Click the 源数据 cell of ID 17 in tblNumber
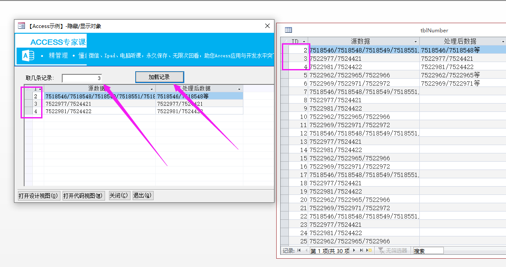The height and width of the screenshot is (267, 506). [x=364, y=175]
